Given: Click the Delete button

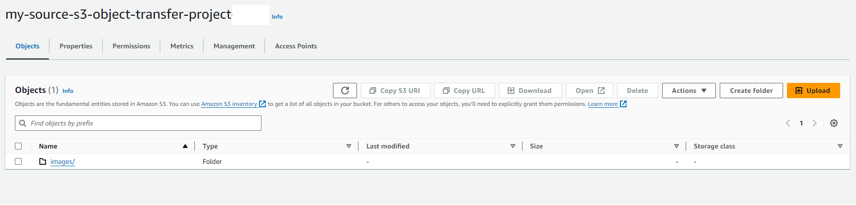Looking at the screenshot, I should 637,91.
